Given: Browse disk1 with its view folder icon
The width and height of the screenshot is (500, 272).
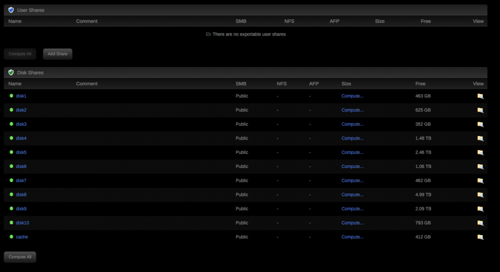Looking at the screenshot, I should coord(480,96).
